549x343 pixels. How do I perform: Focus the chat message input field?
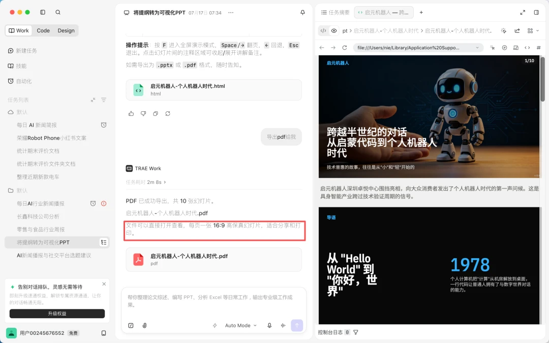pos(213,301)
